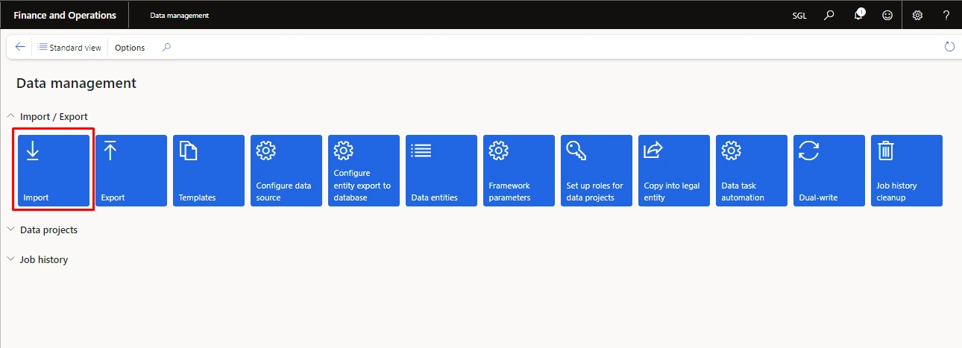Open the help question mark
The width and height of the screenshot is (962, 348).
[946, 15]
